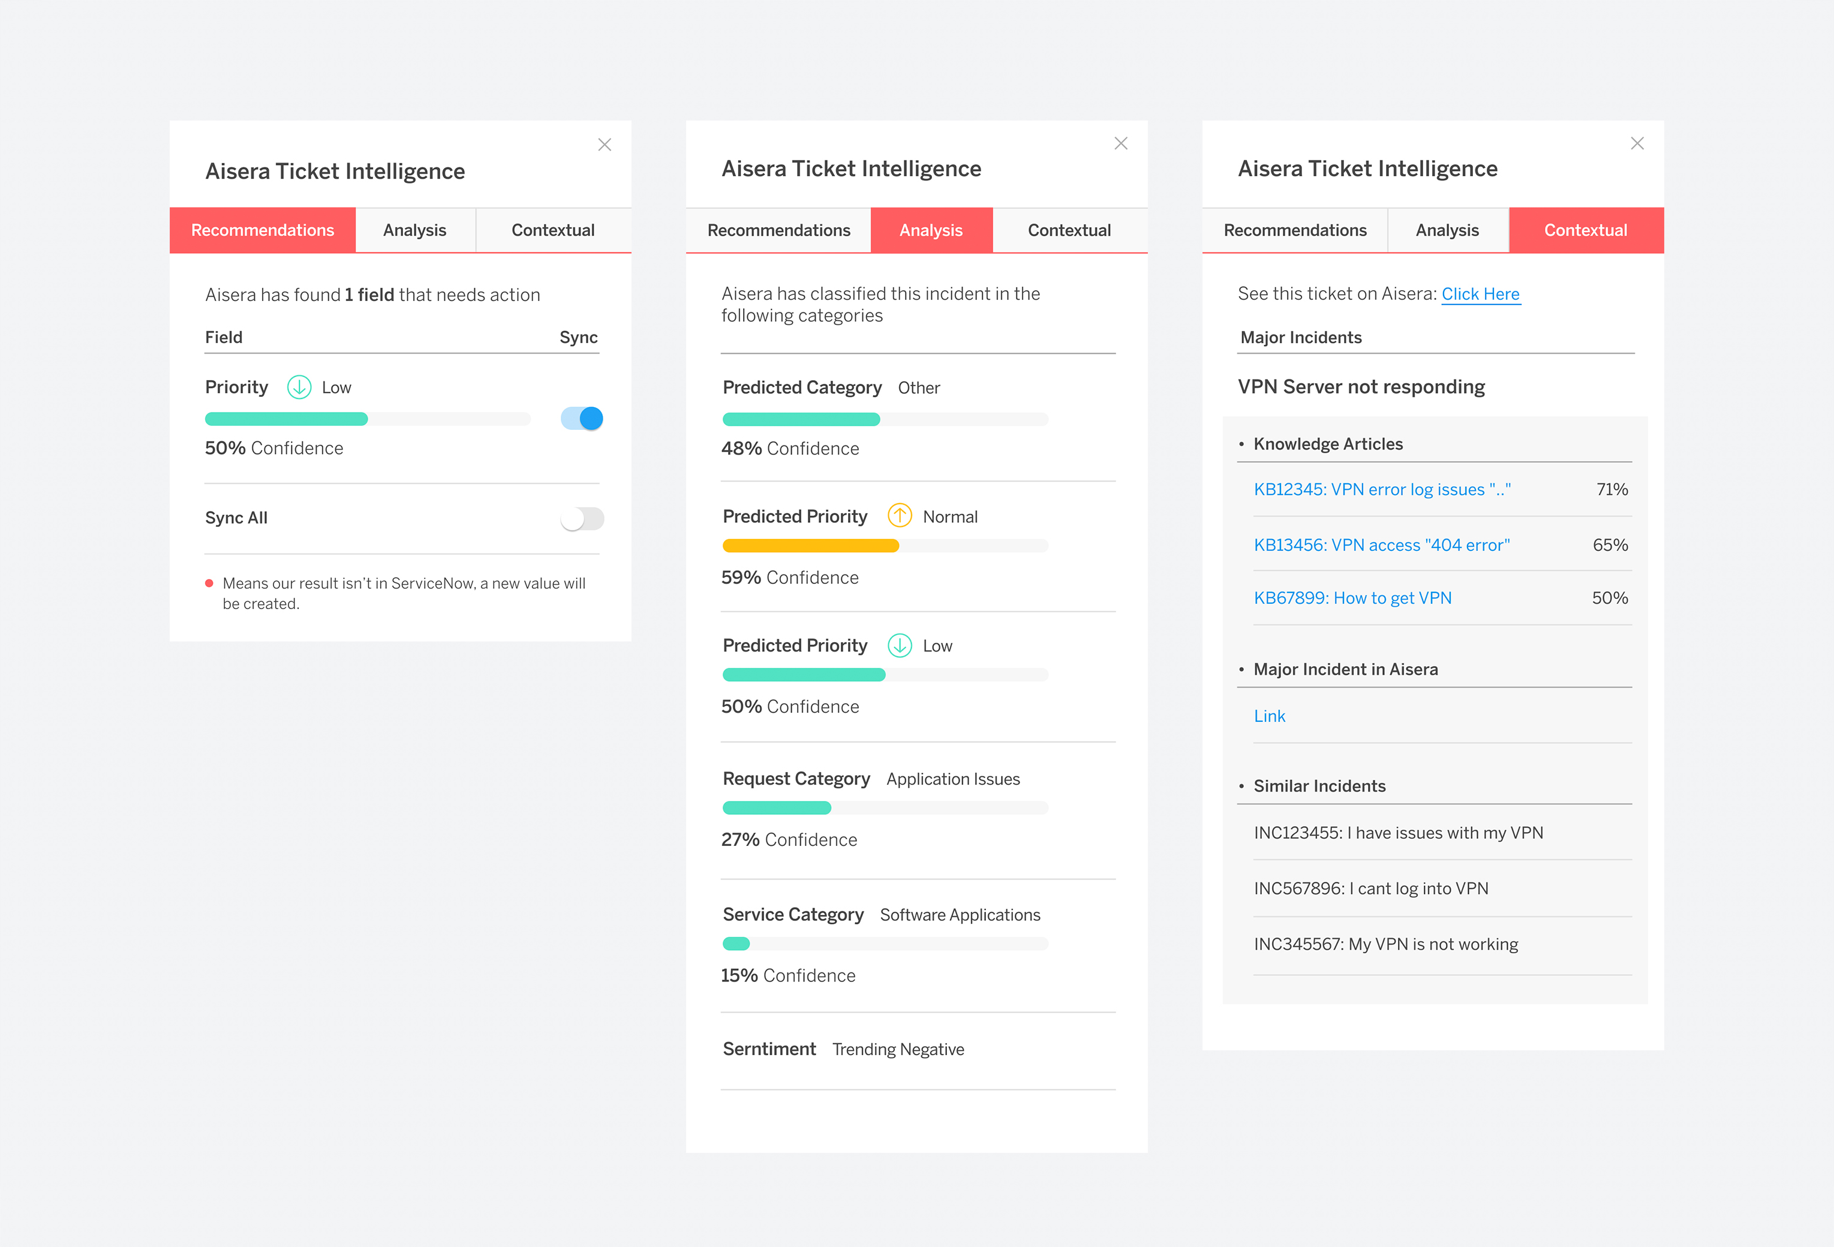
Task: Turn off the Priority sync toggle
Action: (582, 418)
